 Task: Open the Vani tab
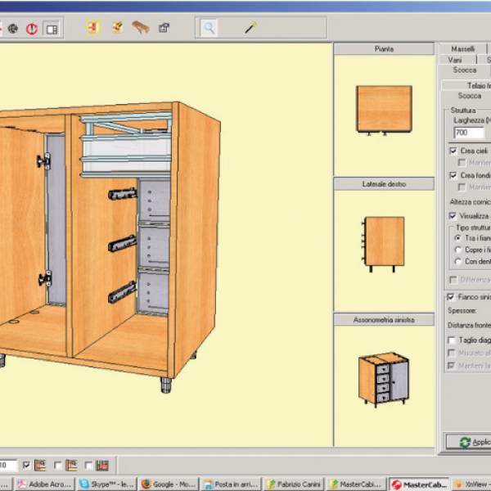[x=456, y=60]
